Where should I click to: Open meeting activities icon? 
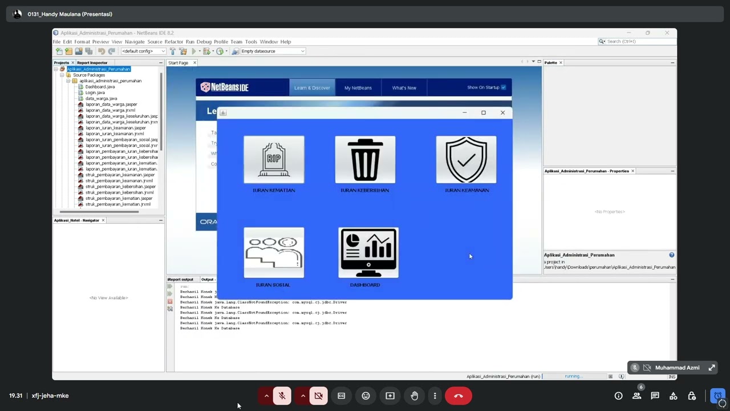673,396
